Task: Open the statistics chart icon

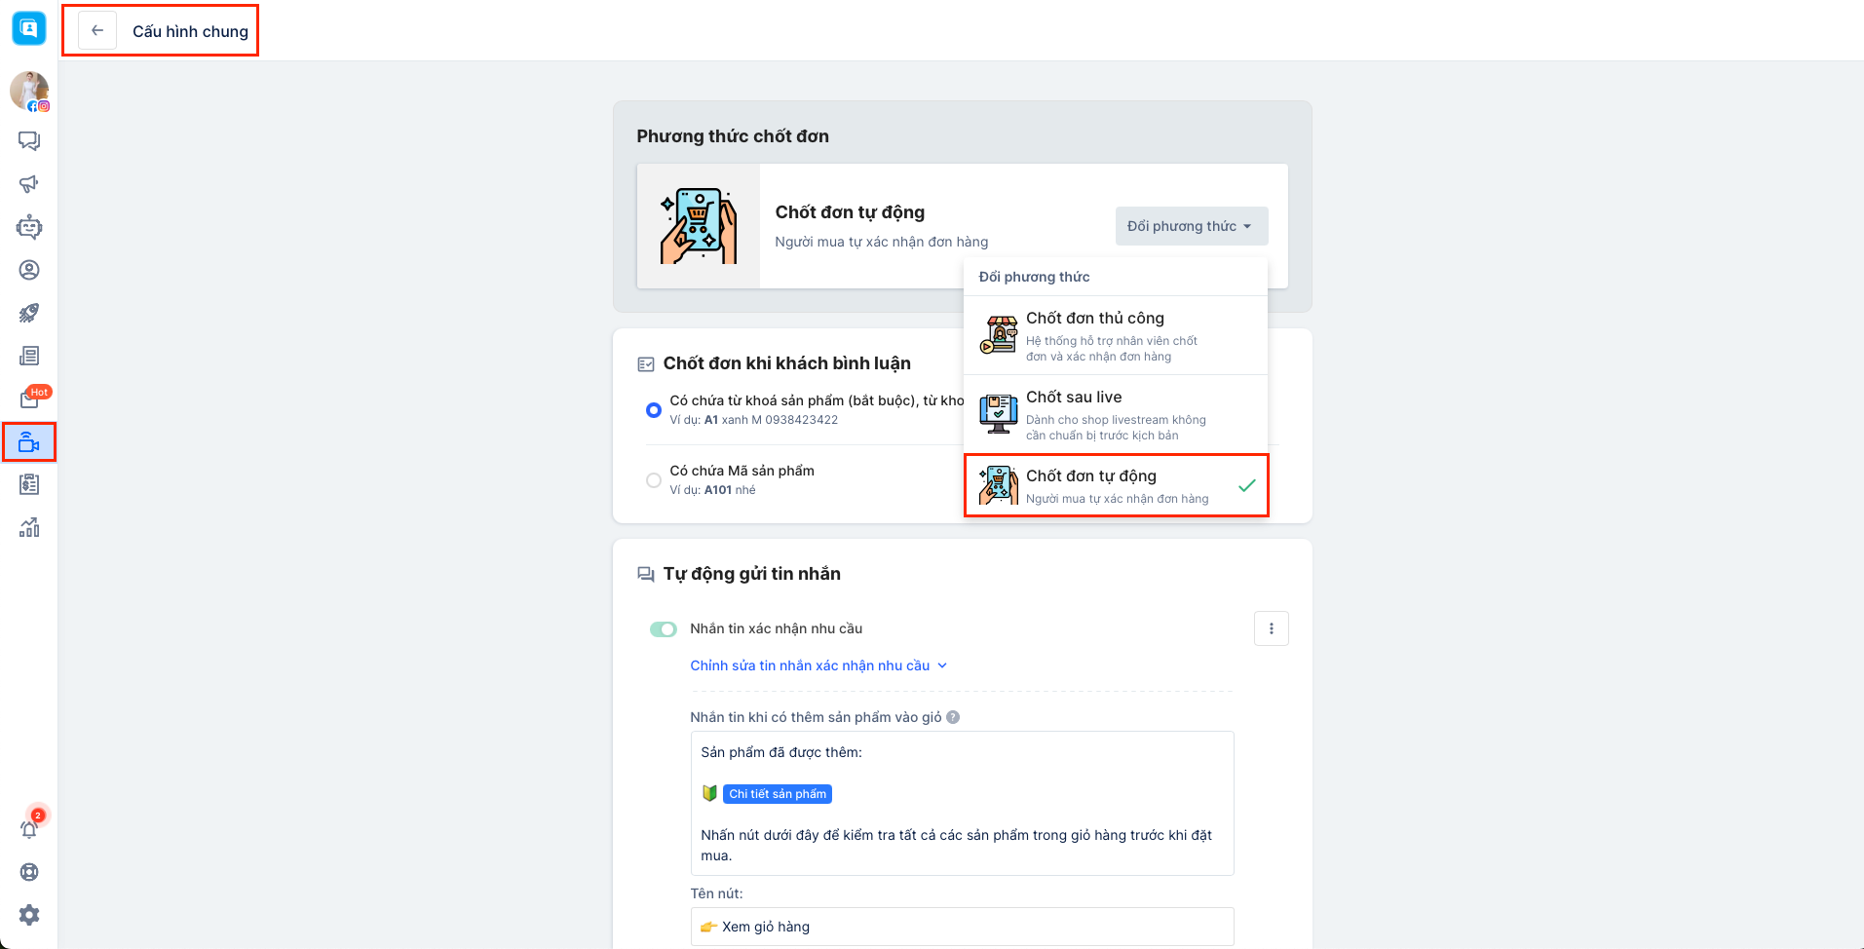Action: click(29, 527)
